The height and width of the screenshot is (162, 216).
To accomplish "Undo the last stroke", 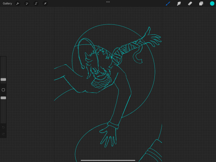I will click(x=3, y=127).
